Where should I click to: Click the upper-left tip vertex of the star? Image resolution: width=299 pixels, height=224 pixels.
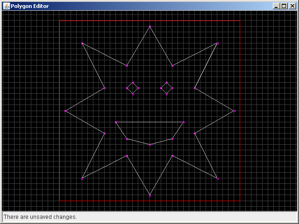82,43
